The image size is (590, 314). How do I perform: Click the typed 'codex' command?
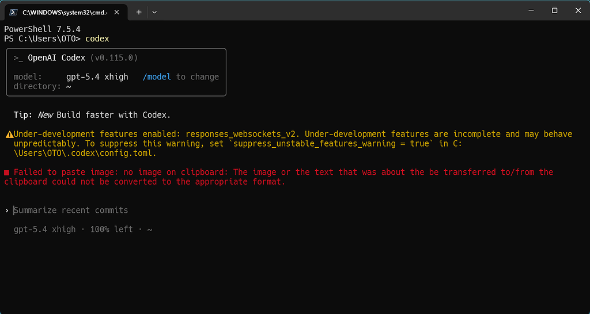click(97, 39)
